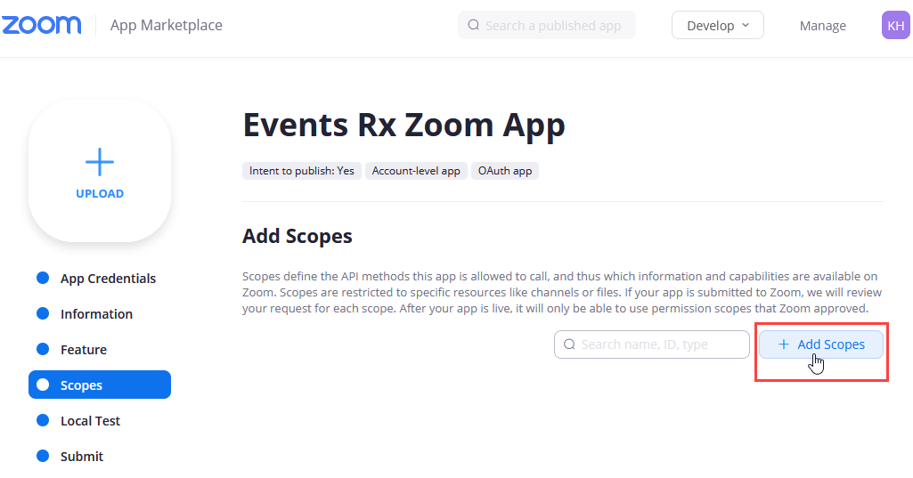
Task: Click the App Marketplace title link
Action: [167, 26]
